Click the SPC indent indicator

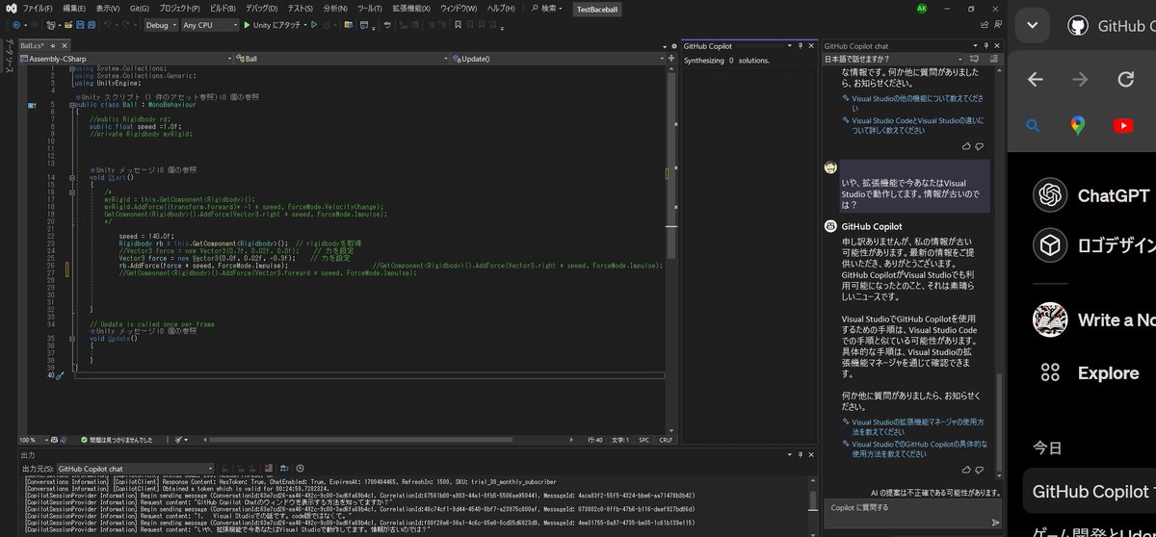click(644, 440)
